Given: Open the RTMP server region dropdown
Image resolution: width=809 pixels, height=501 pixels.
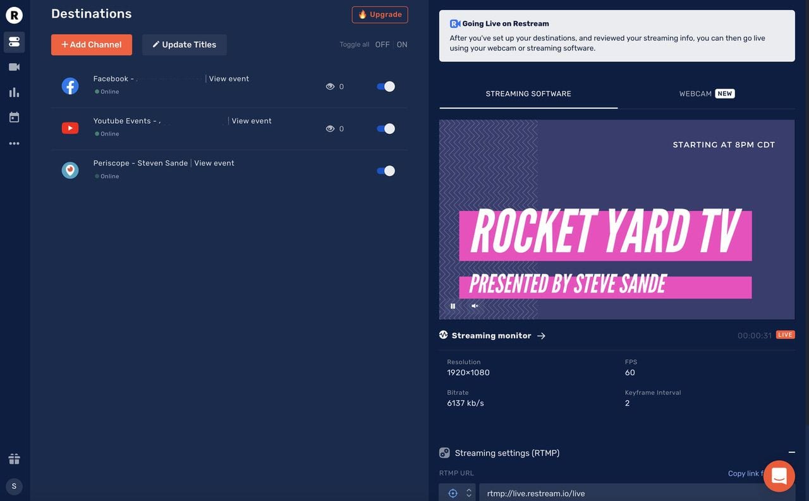Looking at the screenshot, I should pos(459,493).
